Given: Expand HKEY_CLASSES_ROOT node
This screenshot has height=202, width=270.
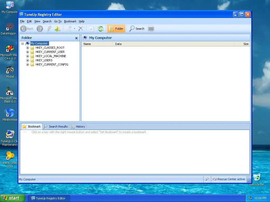Looking at the screenshot, I should tap(27, 48).
